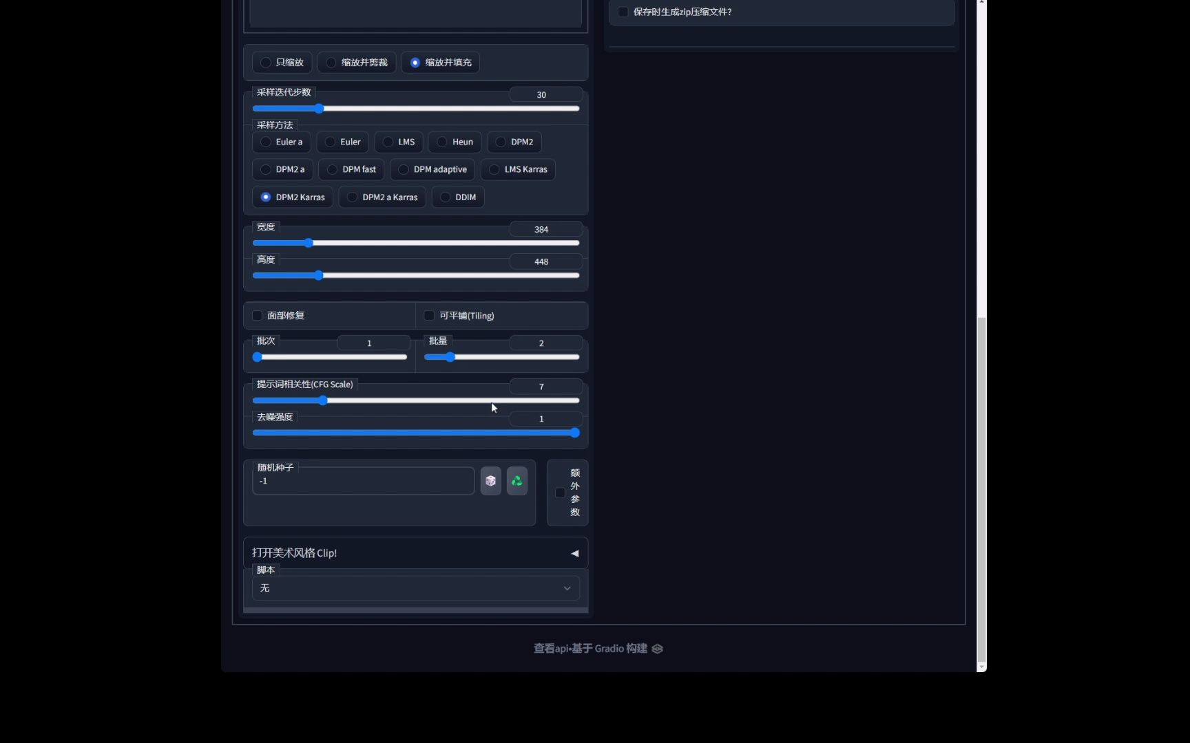
Task: Click the CFG Scale slider track
Action: (416, 400)
